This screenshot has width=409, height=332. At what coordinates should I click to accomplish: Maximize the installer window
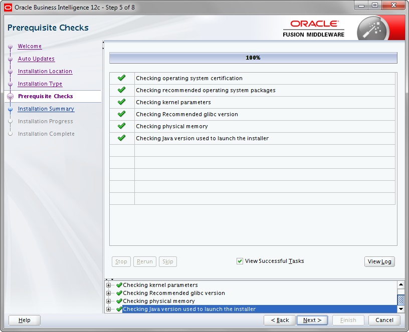point(375,6)
